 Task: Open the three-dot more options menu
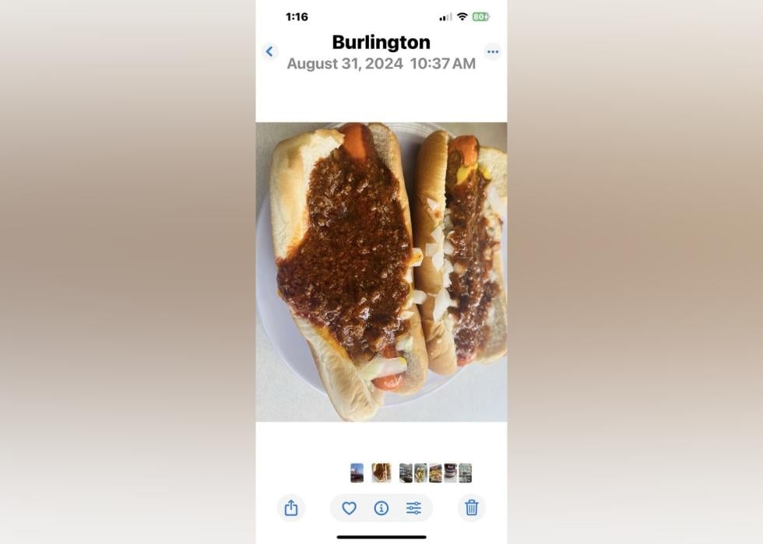coord(493,51)
